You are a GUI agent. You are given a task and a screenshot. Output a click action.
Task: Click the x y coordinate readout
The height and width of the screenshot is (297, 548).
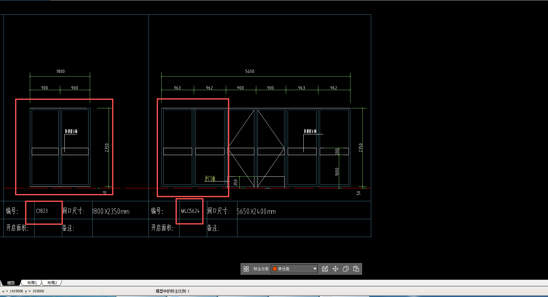tap(23, 291)
